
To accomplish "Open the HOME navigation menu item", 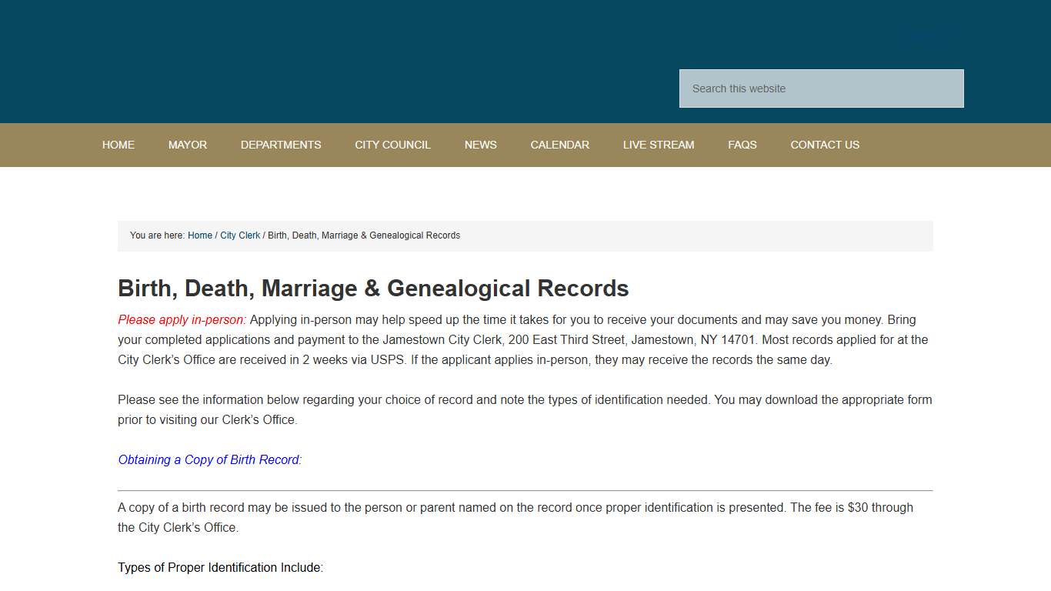I will (x=118, y=145).
